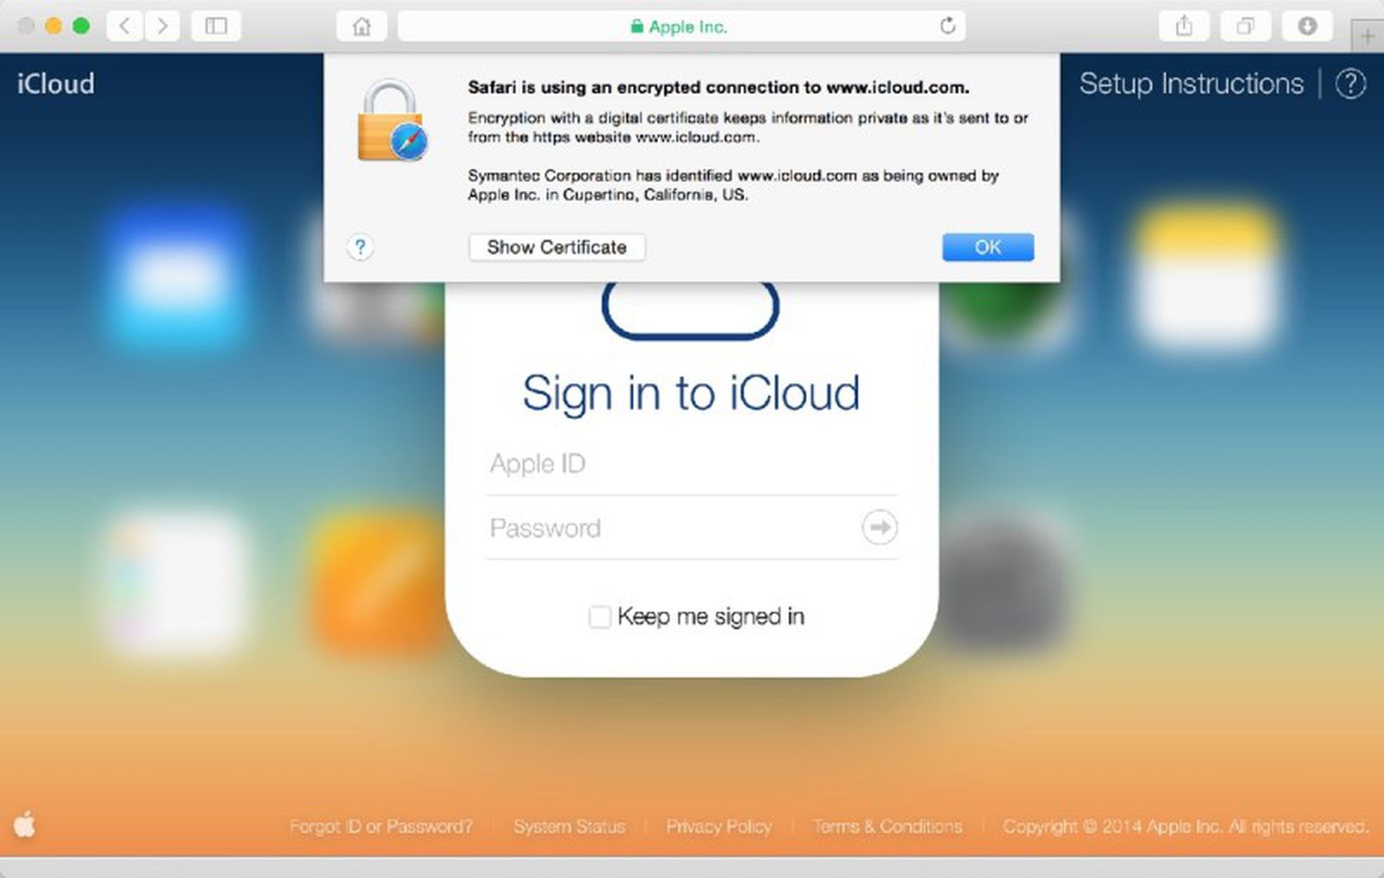Click the Home icon in the toolbar
The width and height of the screenshot is (1384, 878).
362,26
